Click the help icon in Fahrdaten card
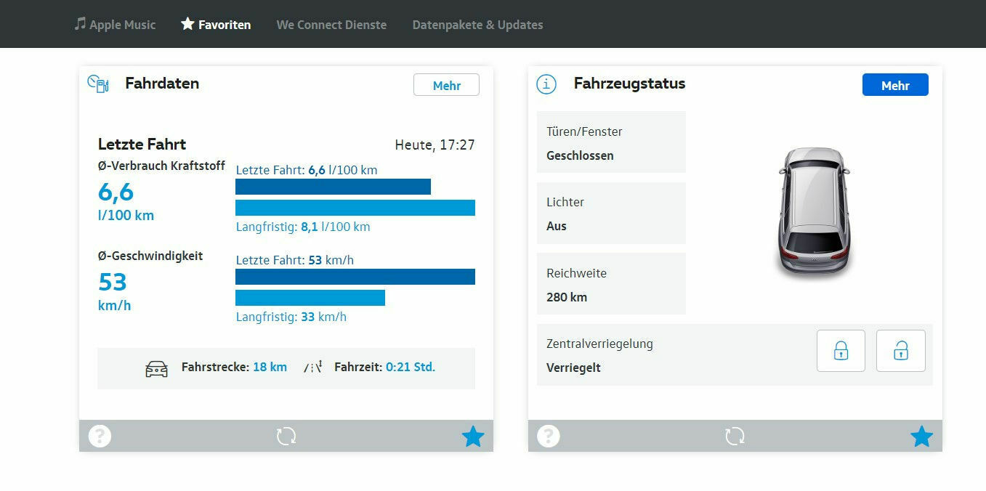The width and height of the screenshot is (986, 491). (100, 436)
